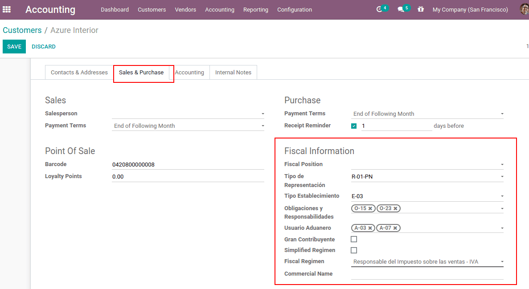This screenshot has height=289, width=529.
Task: Open Tipo Establecimiento dropdown
Action: click(x=502, y=196)
